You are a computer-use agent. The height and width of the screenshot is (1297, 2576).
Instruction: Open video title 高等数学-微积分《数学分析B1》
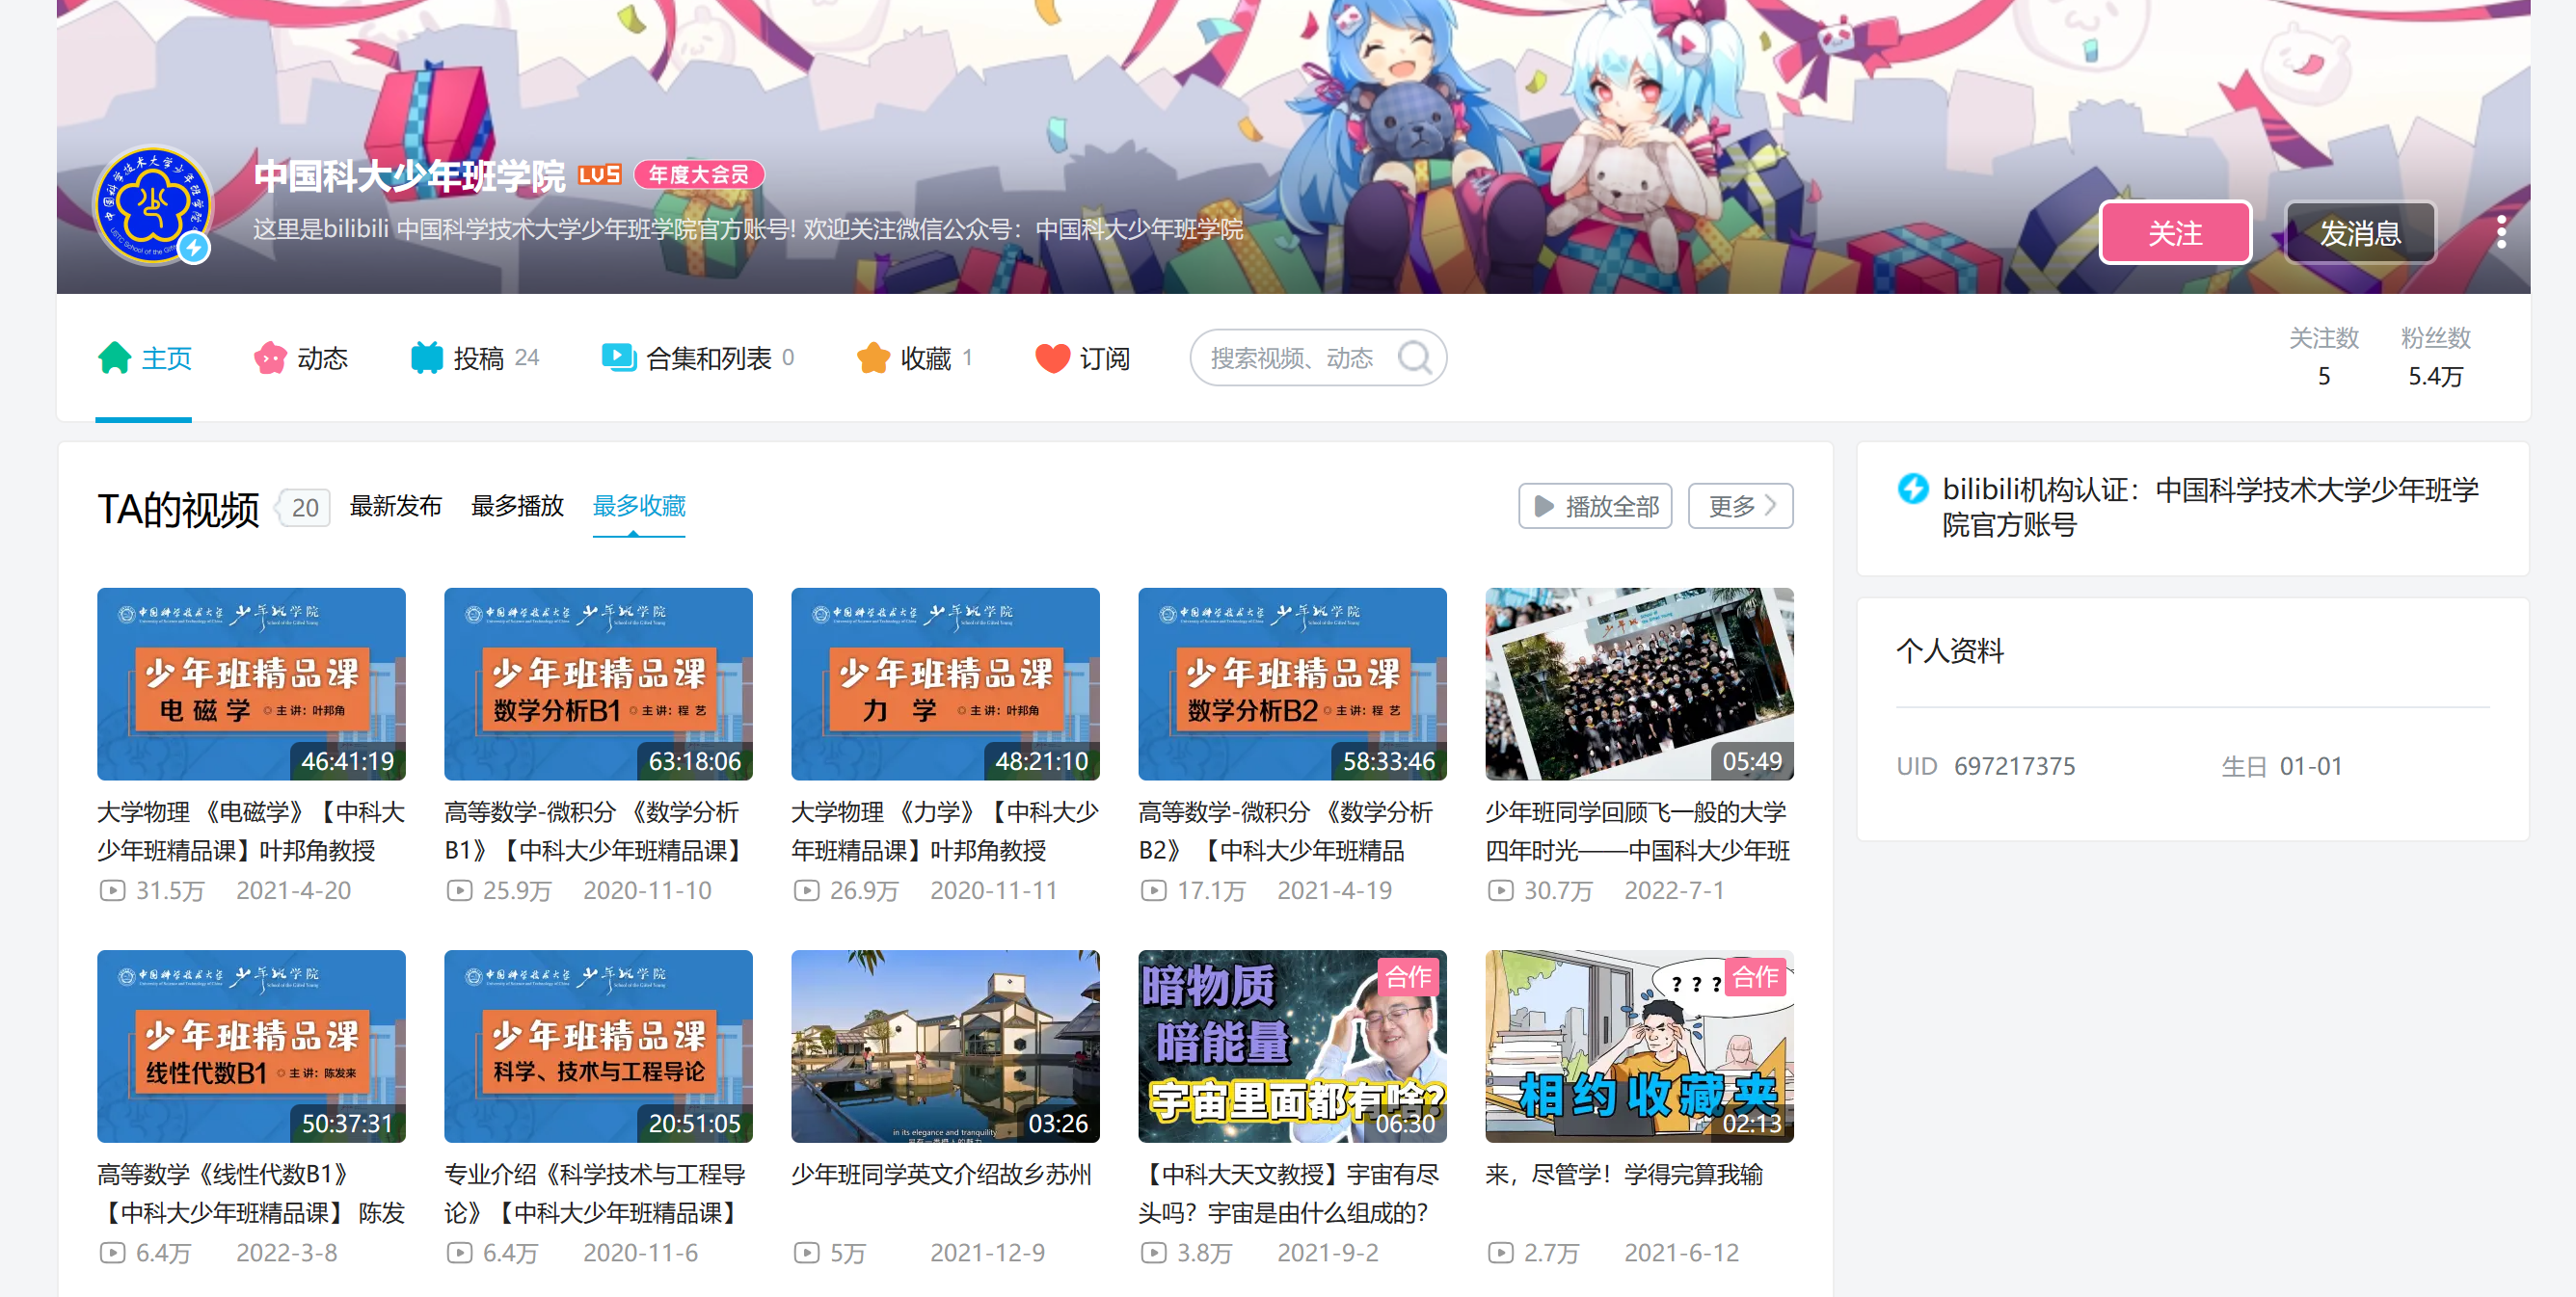click(598, 831)
